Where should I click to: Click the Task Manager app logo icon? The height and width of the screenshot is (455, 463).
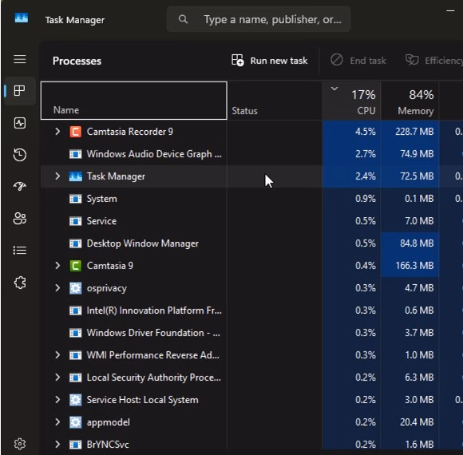[x=22, y=18]
